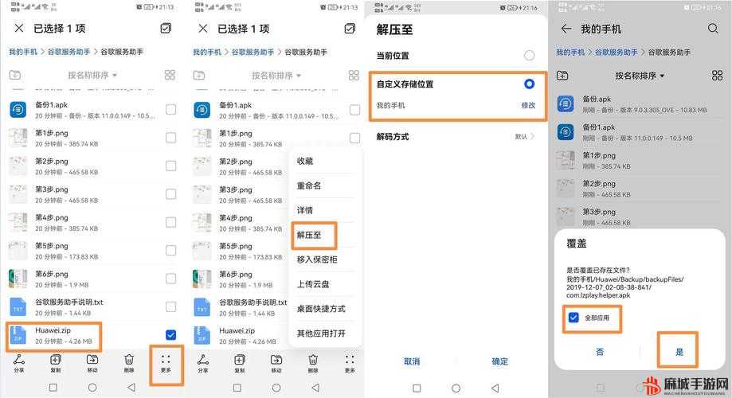Viewport: 732px width, 398px height.
Task: Tap select-all icon at top of leftmost screen
Action: (166, 29)
